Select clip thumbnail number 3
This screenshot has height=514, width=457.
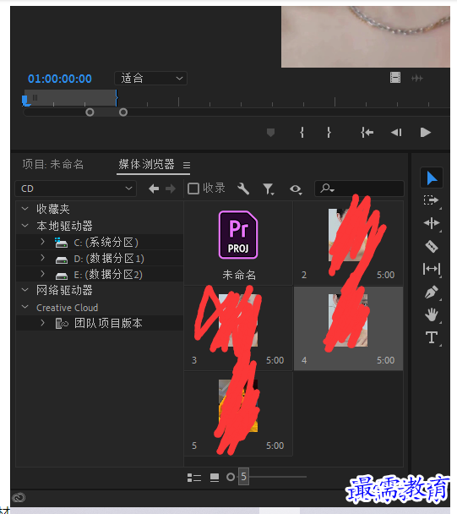coord(238,329)
